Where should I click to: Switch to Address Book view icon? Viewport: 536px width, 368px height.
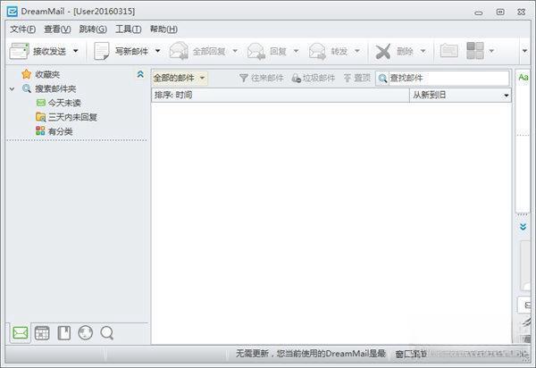coord(64,333)
